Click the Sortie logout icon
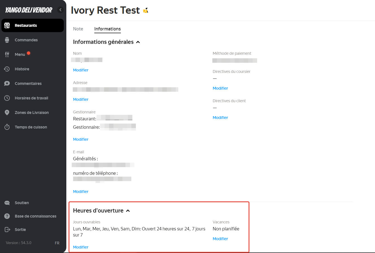 point(7,230)
